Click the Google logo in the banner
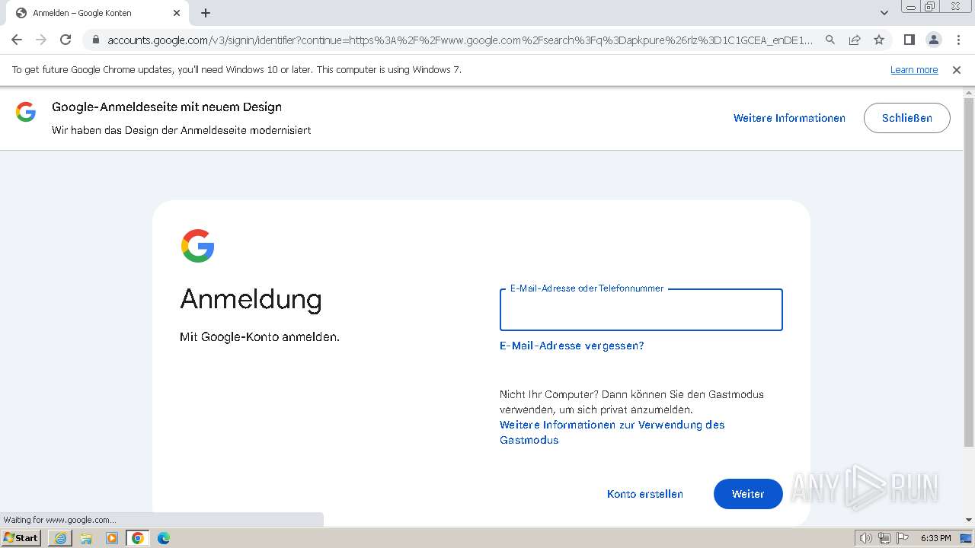This screenshot has height=548, width=975. pos(26,113)
